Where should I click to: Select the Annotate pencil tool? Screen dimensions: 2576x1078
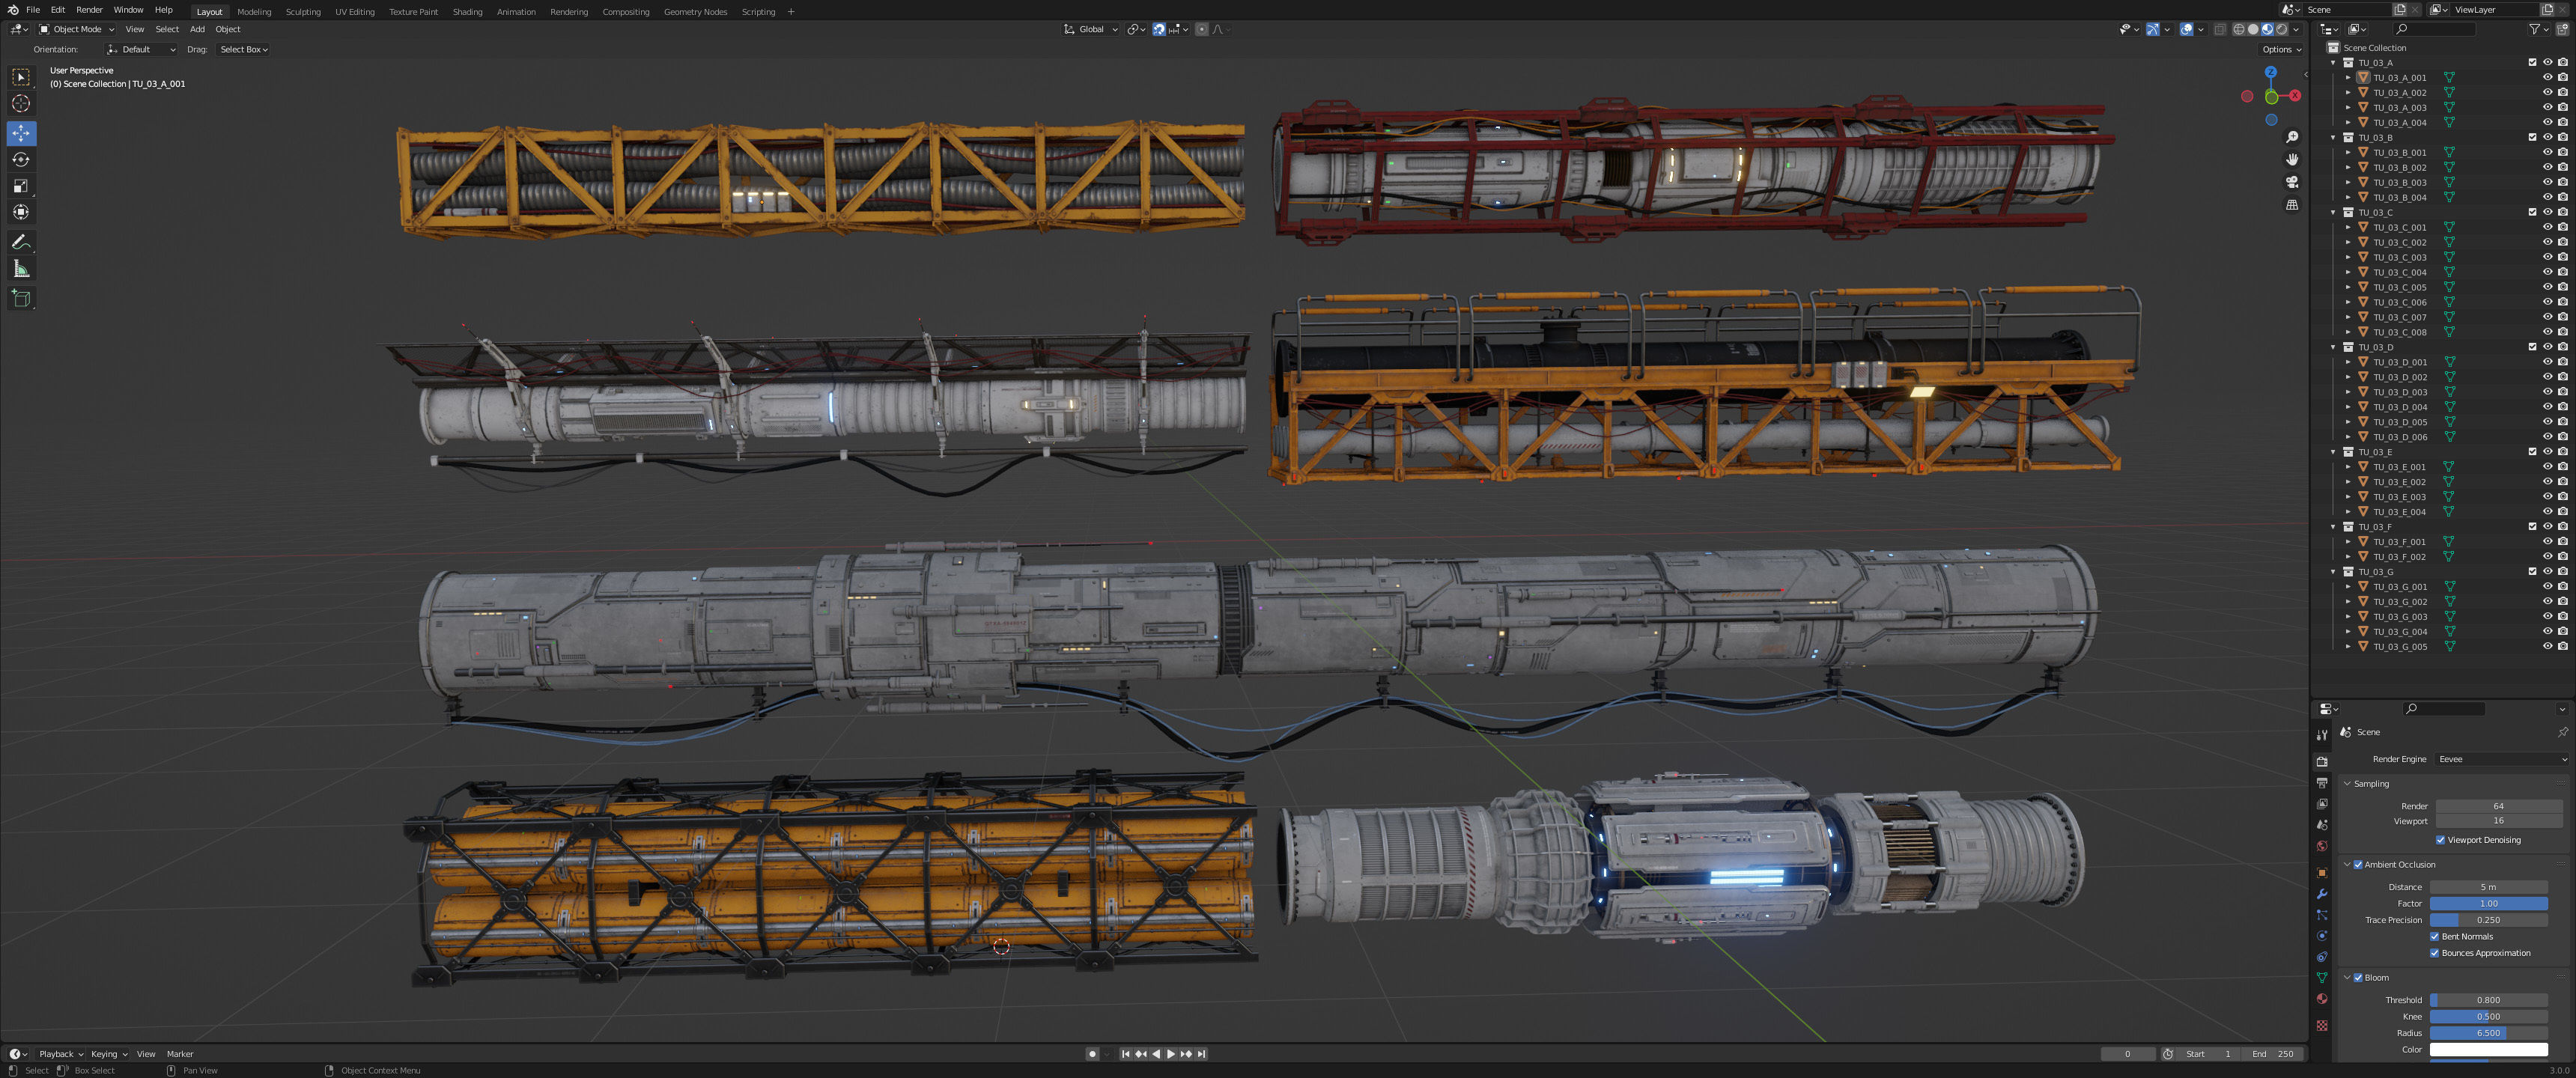21,242
